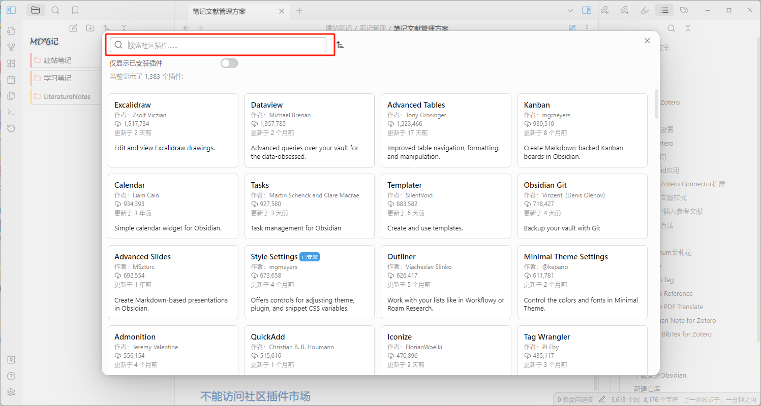Open the Advanced Tables plugin card
The height and width of the screenshot is (406, 761).
[x=446, y=130]
